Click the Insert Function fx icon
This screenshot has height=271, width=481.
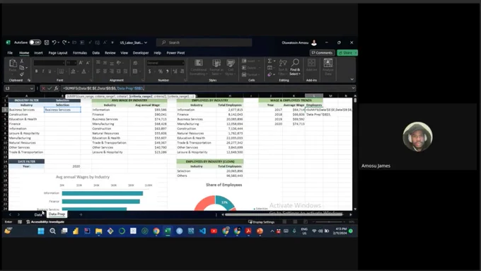[56, 88]
